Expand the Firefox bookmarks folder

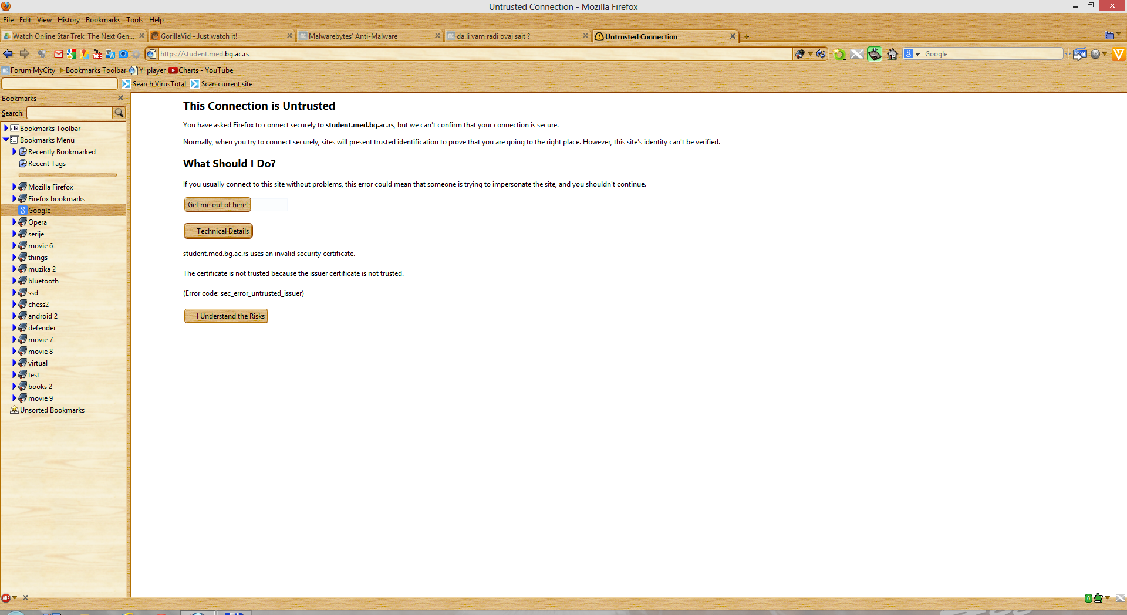pyautogui.click(x=14, y=198)
